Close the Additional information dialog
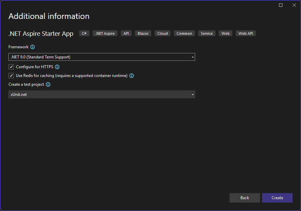 point(294,5)
